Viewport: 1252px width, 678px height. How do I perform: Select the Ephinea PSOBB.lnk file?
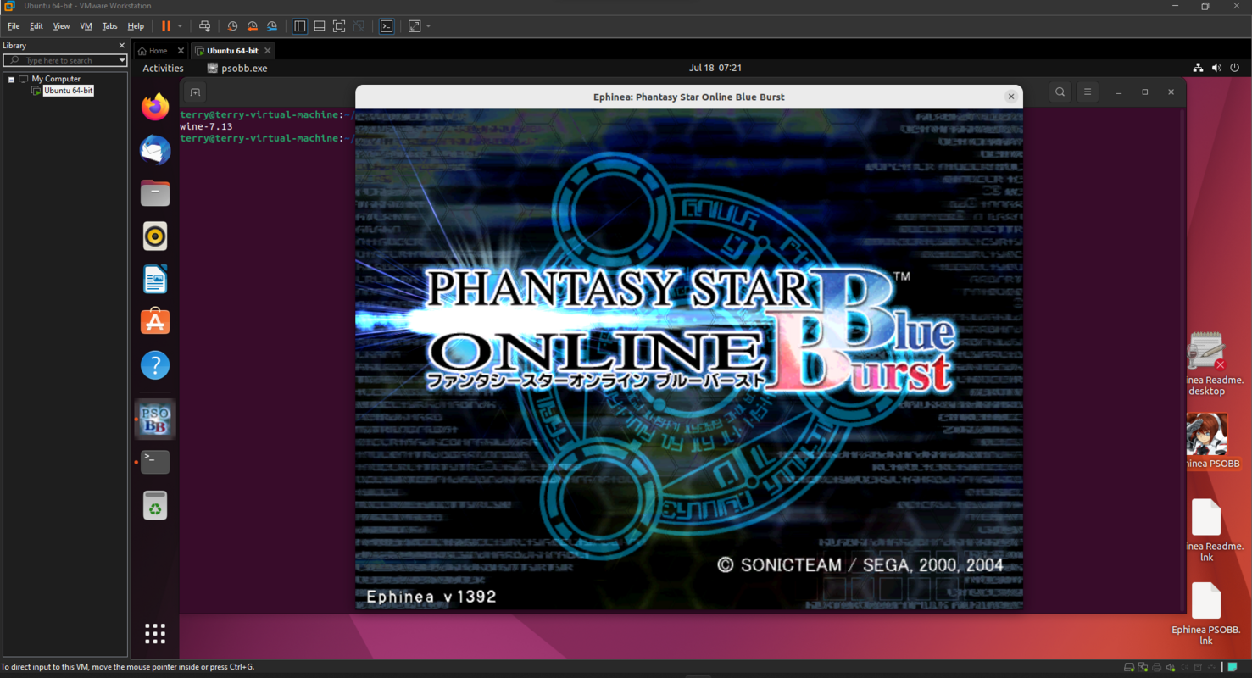pyautogui.click(x=1206, y=613)
